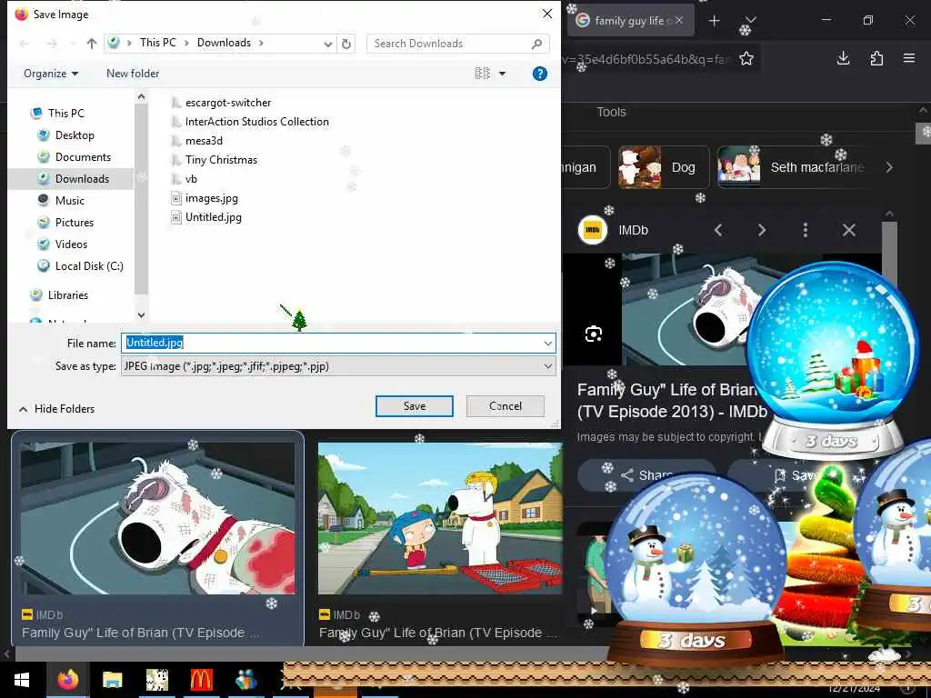Open Save as type dropdown
The width and height of the screenshot is (931, 698).
point(338,366)
